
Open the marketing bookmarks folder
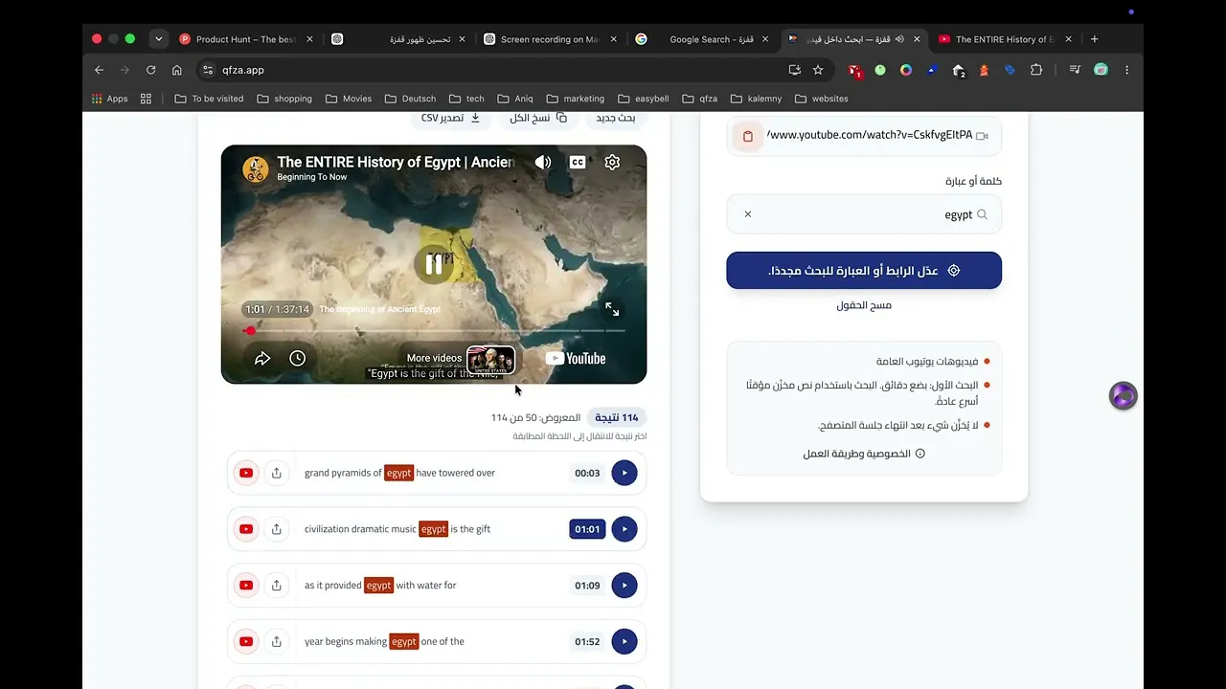575,99
